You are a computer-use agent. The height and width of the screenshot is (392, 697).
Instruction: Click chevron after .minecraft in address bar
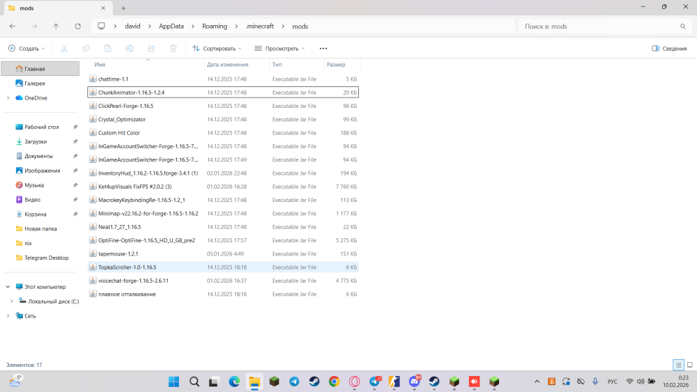point(283,26)
